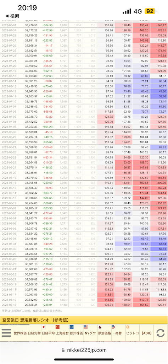Viewport: 168px width, 364px height.
Task: Tap the lock icon beside the URL
Action: tap(63, 350)
